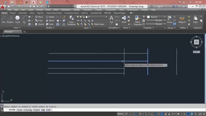This screenshot has width=206, height=116.
Task: Open the Components menu
Action: (x=110, y=10)
